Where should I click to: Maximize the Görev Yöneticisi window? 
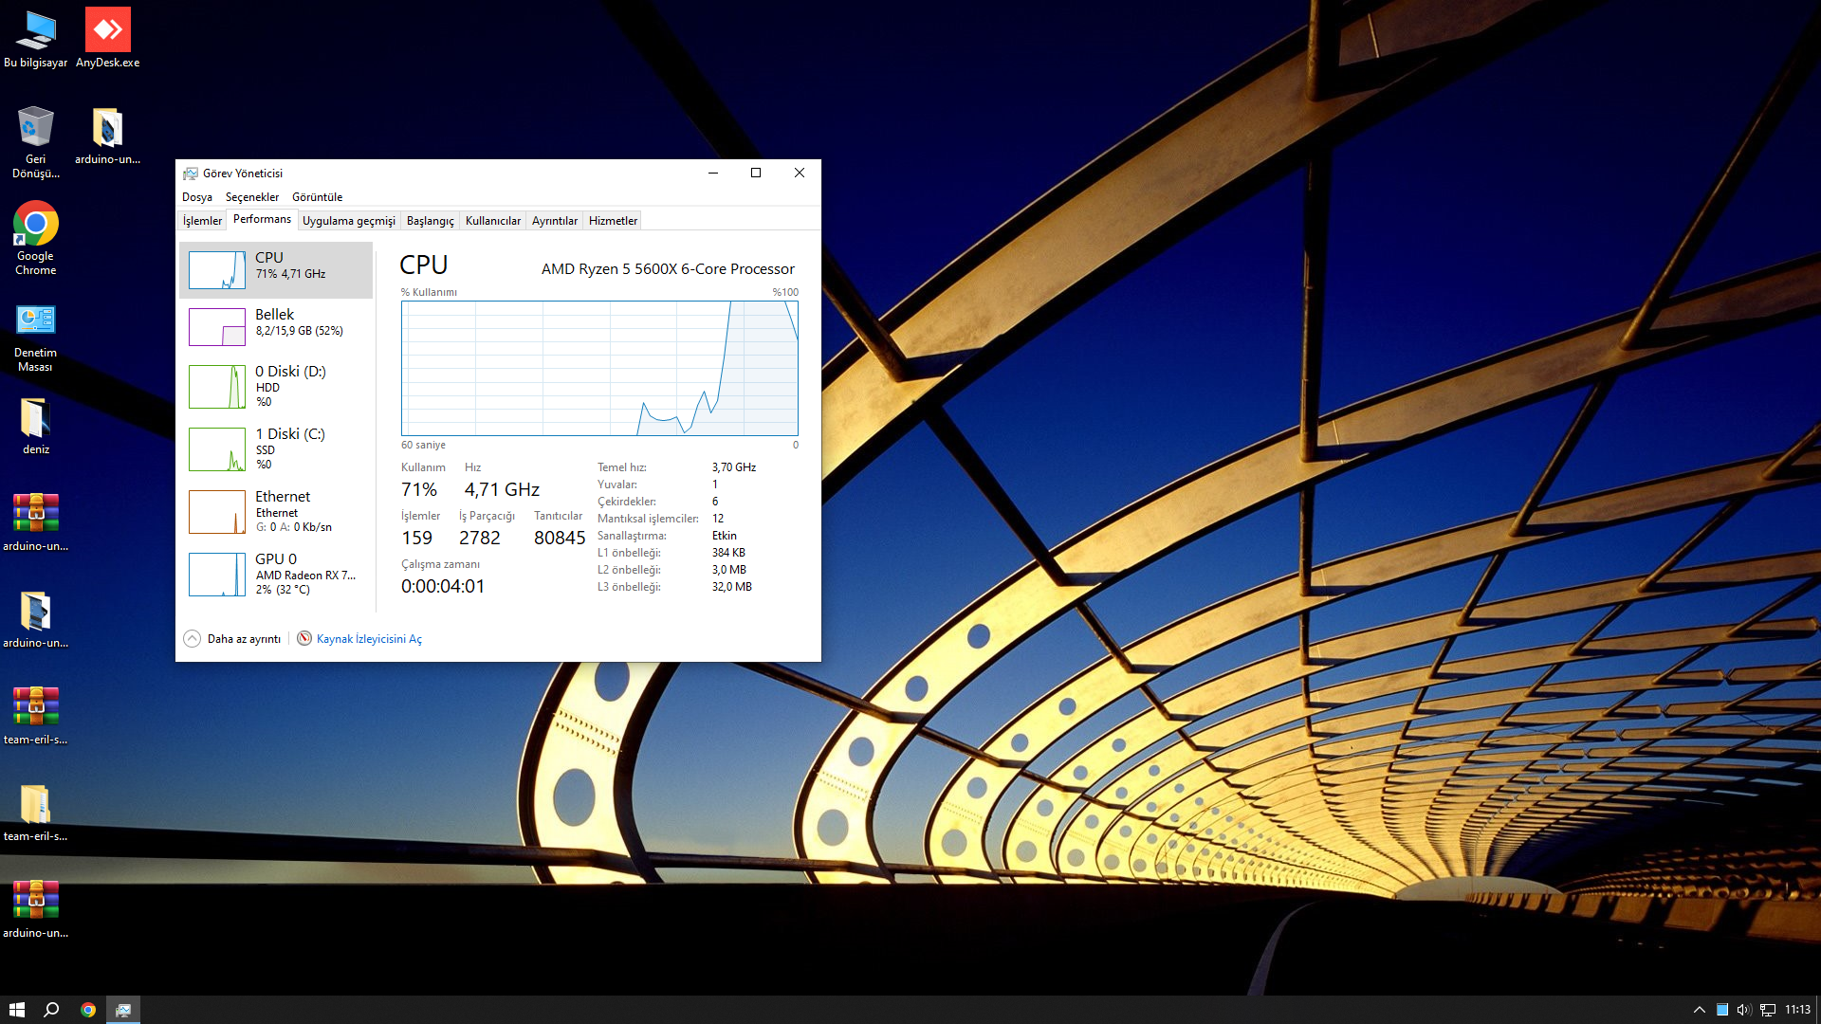pyautogui.click(x=756, y=173)
